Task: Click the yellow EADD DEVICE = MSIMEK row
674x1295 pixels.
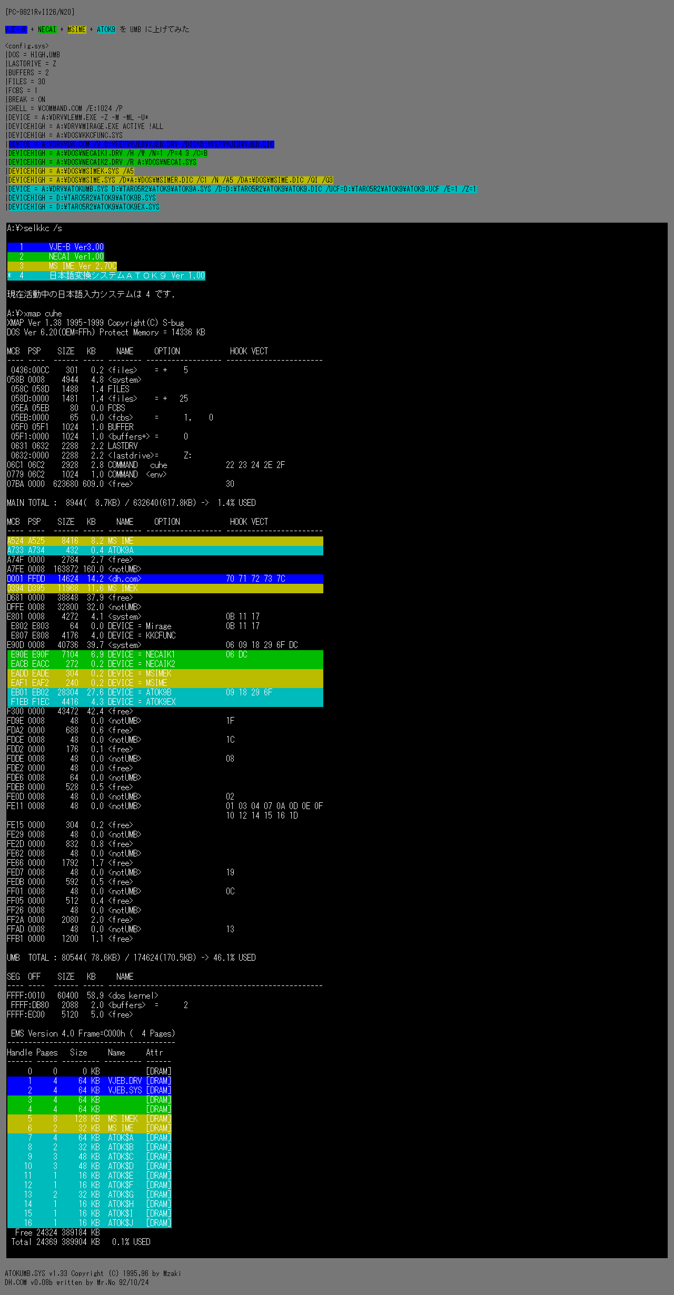Action: point(165,674)
